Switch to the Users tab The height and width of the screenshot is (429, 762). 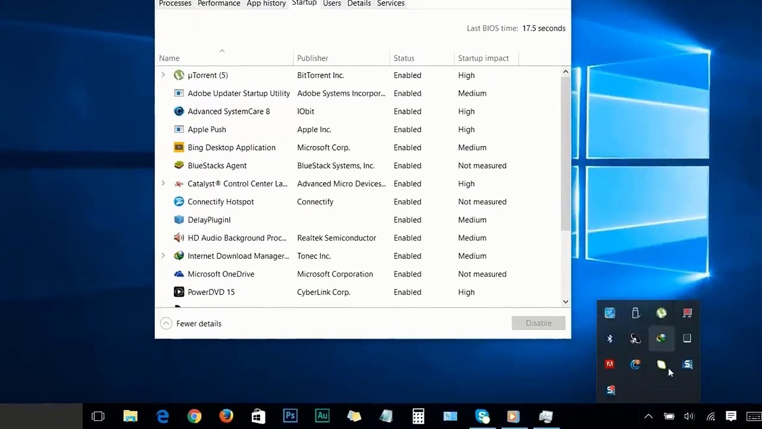point(332,4)
